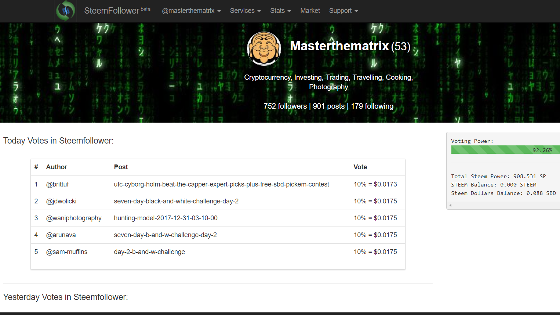The width and height of the screenshot is (560, 315).
Task: Click the STEEM Balance 0.000 STEEM line
Action: [x=494, y=185]
